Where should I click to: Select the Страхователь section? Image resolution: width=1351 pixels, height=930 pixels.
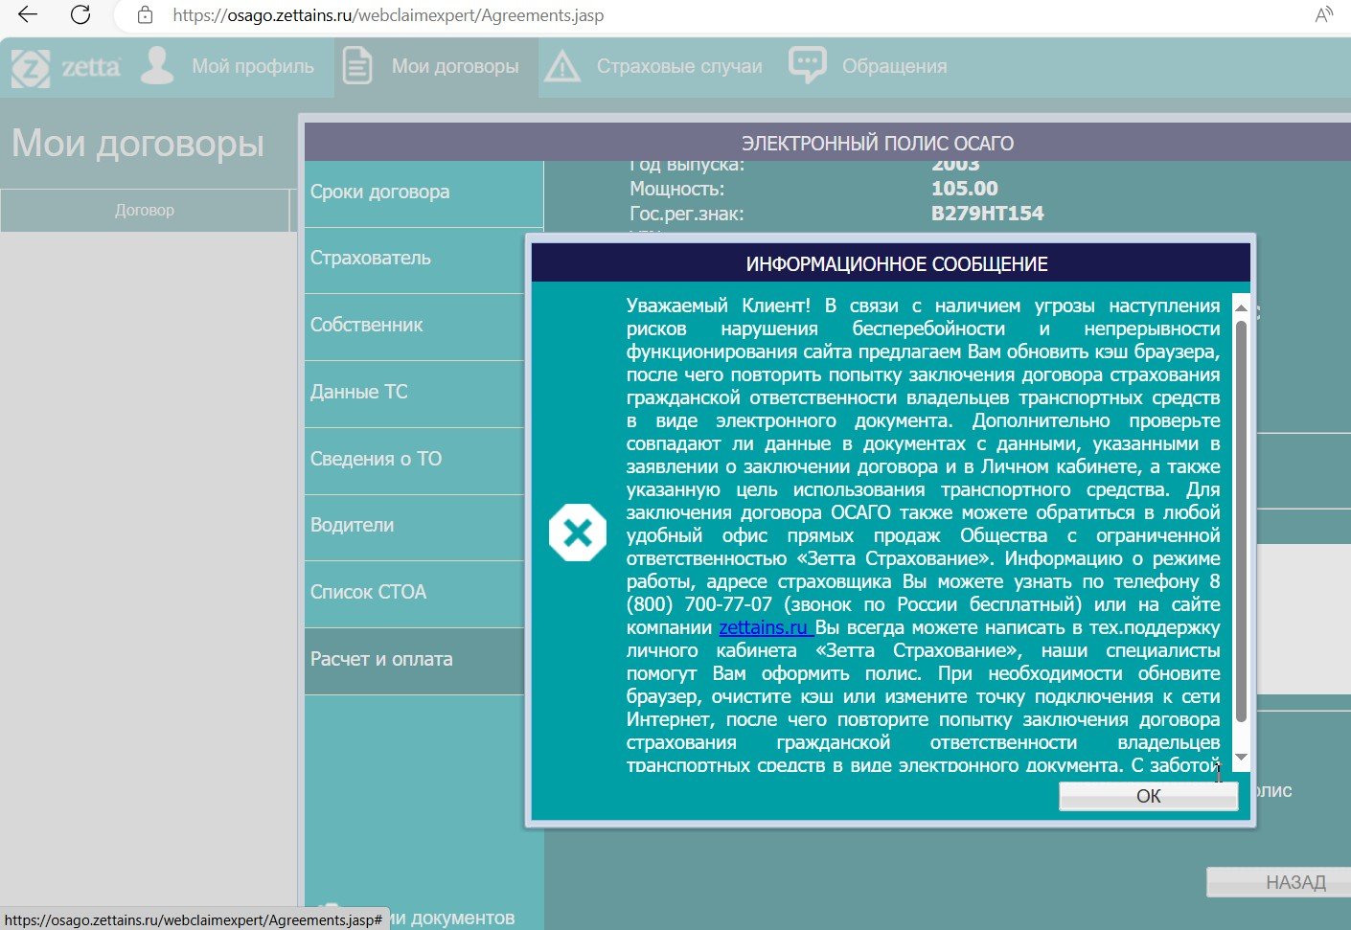415,259
